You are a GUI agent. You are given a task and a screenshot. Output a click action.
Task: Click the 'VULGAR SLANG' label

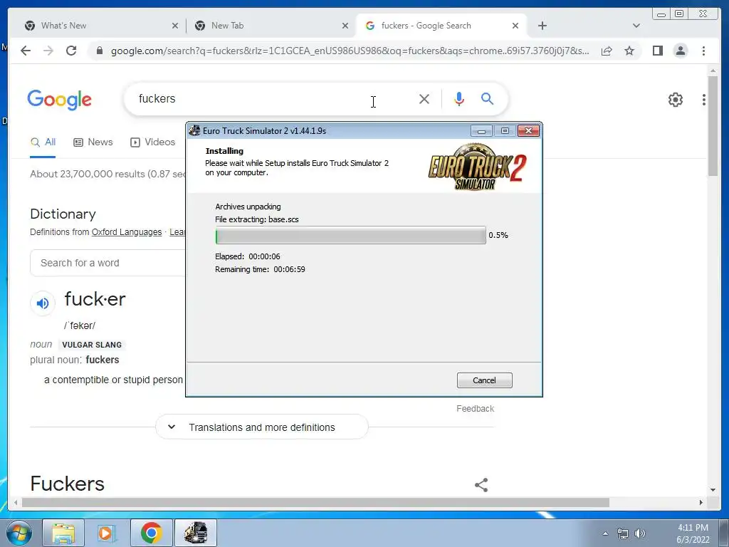(92, 345)
